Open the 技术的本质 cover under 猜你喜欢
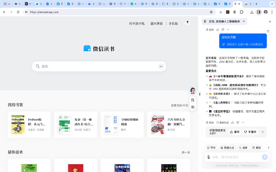 (x=122, y=168)
